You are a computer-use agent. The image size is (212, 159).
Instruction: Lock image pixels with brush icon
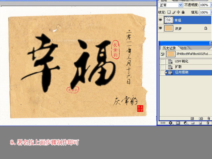point(174,12)
